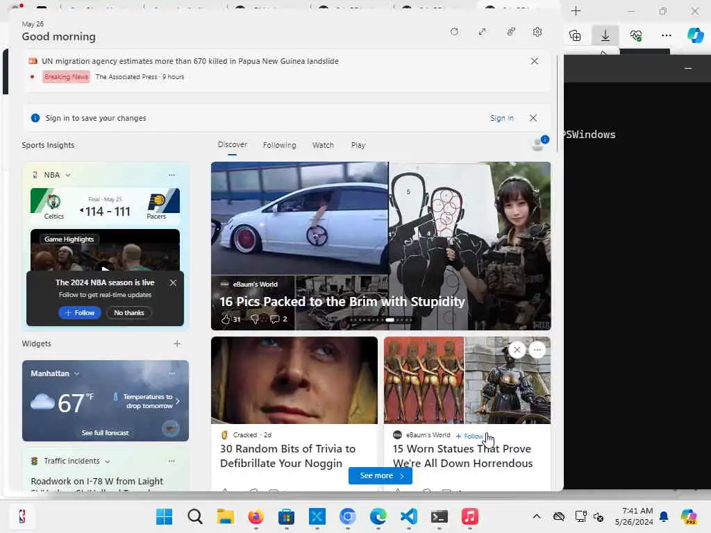Screen dimensions: 711x533
Task: Dismiss the breaking news banner
Action: [x=535, y=61]
